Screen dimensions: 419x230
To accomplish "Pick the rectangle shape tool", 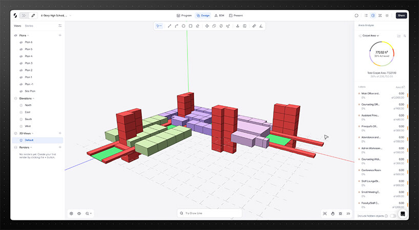I will (x=191, y=26).
